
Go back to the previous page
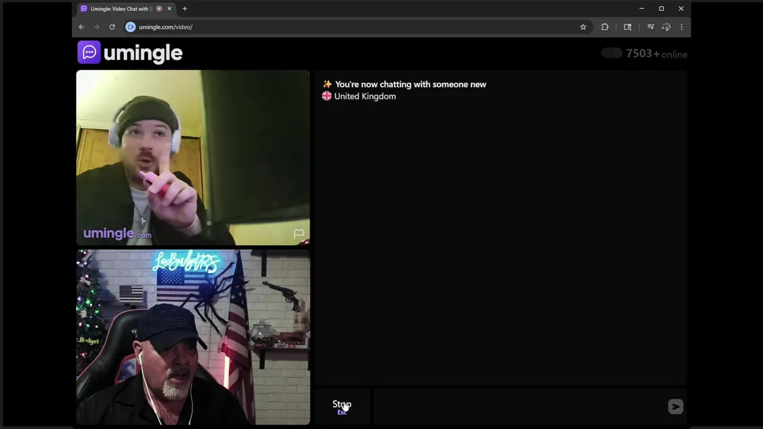click(82, 27)
